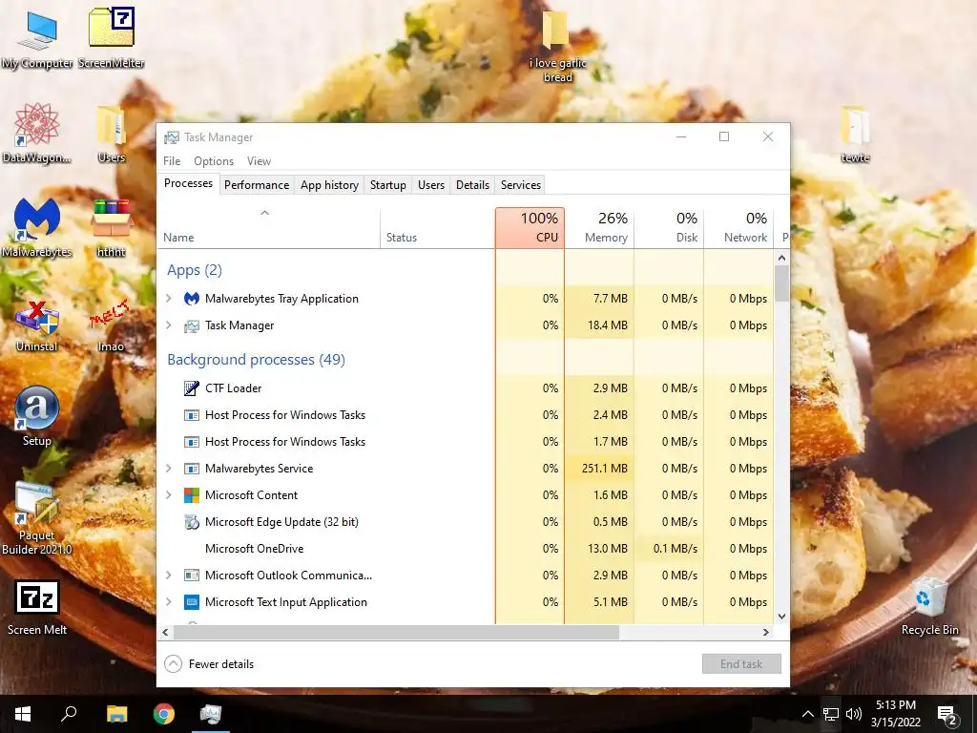Image resolution: width=977 pixels, height=733 pixels.
Task: Switch to the Users tab
Action: click(431, 185)
